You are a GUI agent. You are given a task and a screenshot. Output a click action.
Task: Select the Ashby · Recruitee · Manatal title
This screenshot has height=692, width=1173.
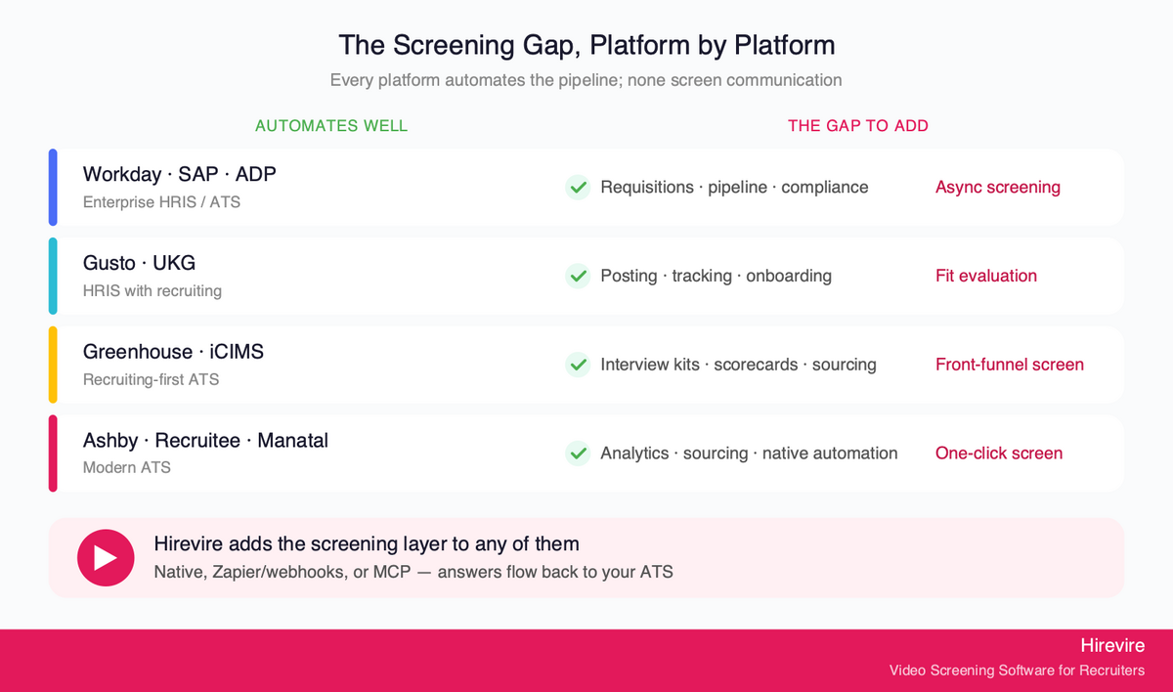(x=205, y=441)
